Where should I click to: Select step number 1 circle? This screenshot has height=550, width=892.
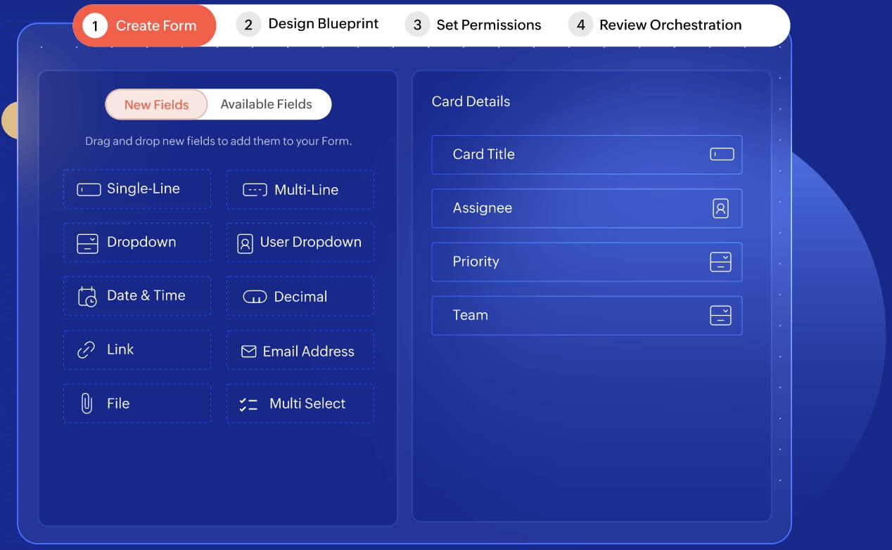(94, 26)
